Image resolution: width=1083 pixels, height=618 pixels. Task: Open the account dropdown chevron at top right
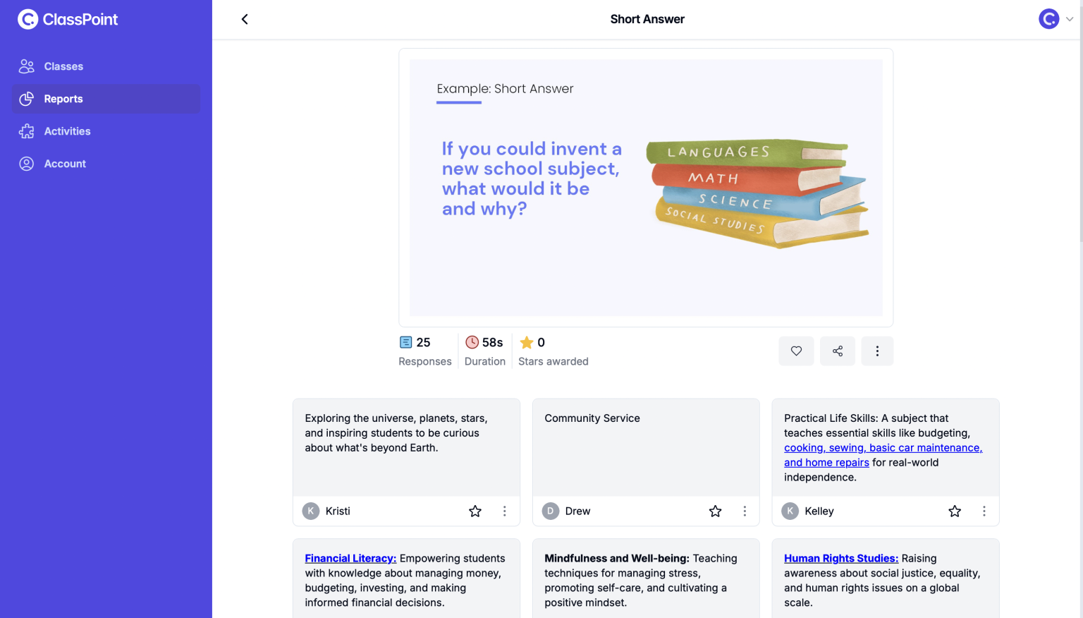(x=1070, y=19)
